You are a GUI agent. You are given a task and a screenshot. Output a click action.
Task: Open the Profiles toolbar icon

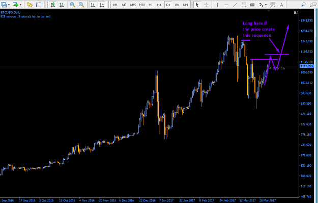click(x=4, y=5)
